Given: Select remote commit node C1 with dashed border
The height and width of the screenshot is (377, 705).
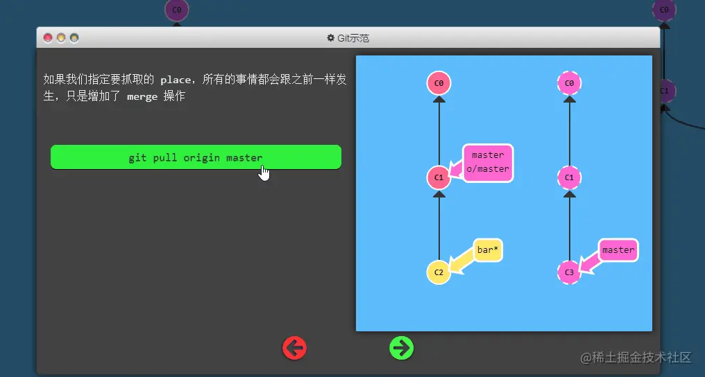Looking at the screenshot, I should 569,177.
